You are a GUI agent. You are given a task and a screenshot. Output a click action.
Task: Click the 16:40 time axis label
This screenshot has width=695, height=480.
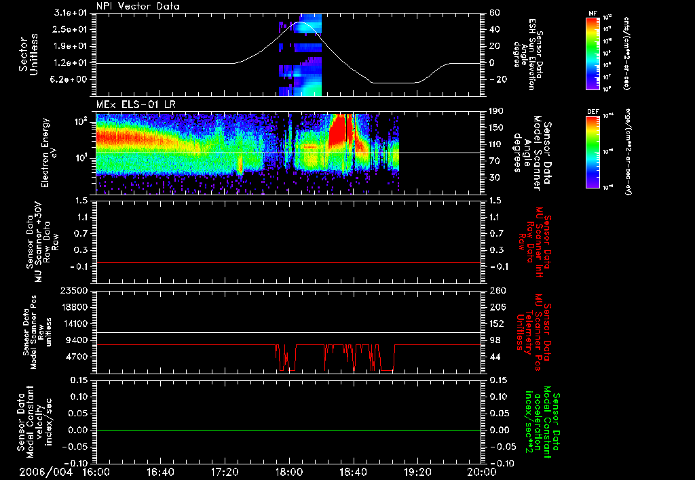click(x=160, y=472)
